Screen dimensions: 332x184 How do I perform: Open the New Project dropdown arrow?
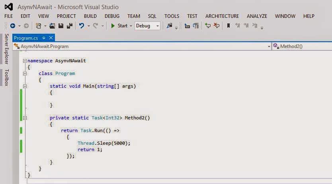(x=45, y=26)
